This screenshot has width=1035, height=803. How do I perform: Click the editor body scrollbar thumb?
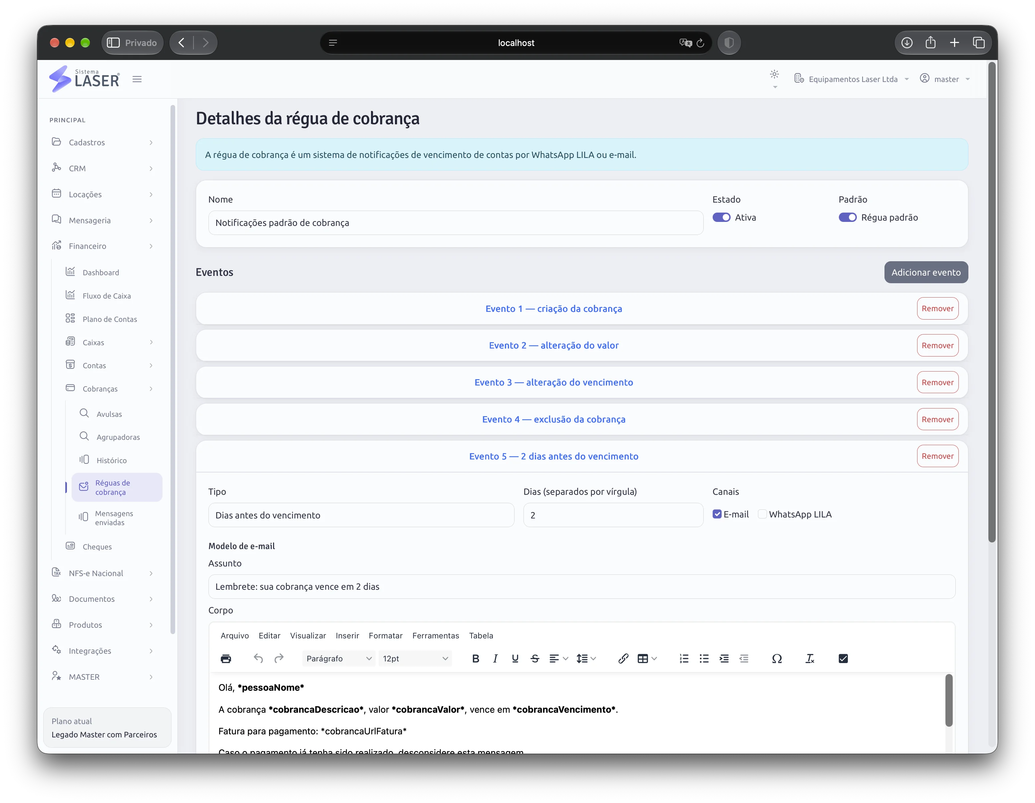[949, 700]
